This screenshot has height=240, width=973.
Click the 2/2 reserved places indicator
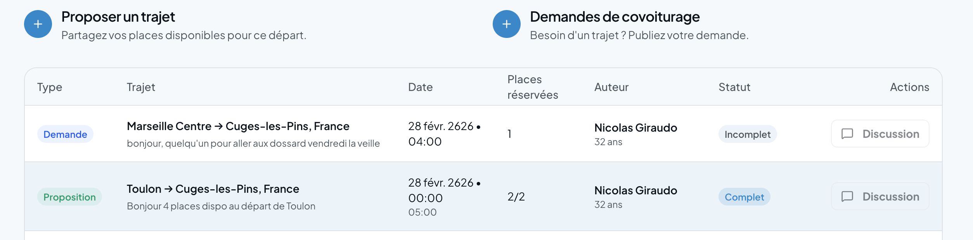point(516,197)
